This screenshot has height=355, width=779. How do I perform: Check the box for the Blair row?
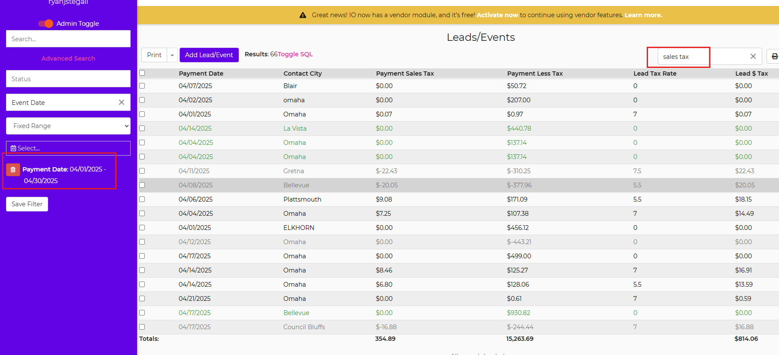pyautogui.click(x=142, y=86)
